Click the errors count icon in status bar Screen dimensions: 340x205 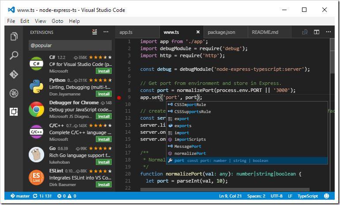[x=59, y=196]
